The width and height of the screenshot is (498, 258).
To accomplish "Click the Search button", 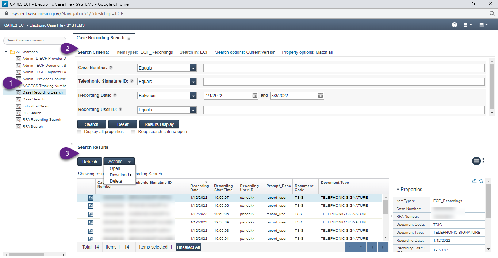I will point(92,124).
